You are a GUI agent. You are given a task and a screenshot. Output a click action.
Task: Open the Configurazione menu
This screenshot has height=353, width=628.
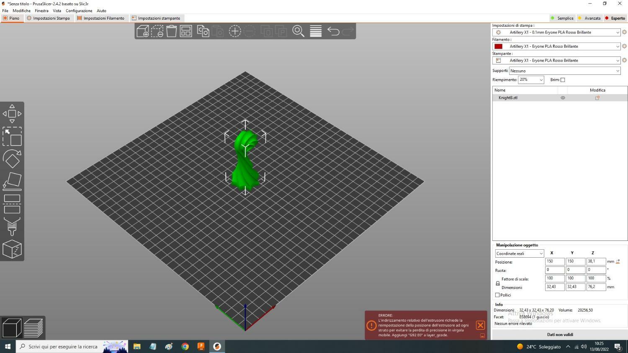point(79,11)
